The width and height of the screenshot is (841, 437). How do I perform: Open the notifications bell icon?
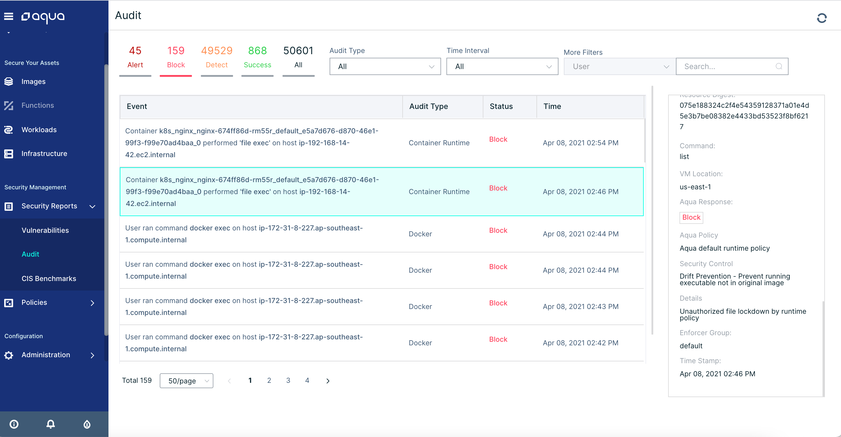pyautogui.click(x=51, y=424)
